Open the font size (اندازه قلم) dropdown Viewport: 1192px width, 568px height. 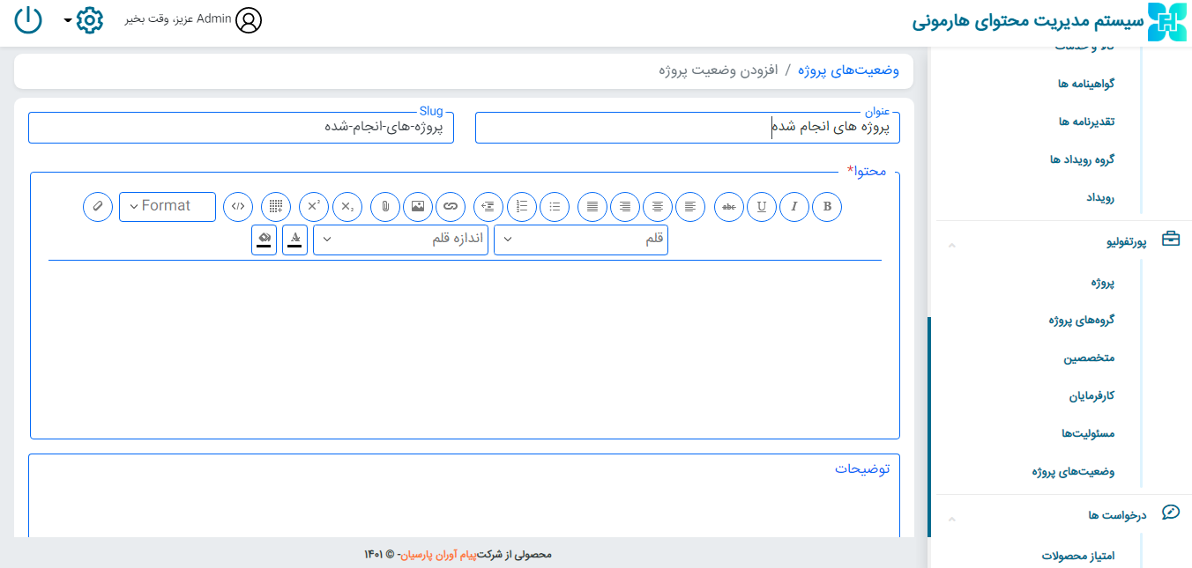point(400,240)
